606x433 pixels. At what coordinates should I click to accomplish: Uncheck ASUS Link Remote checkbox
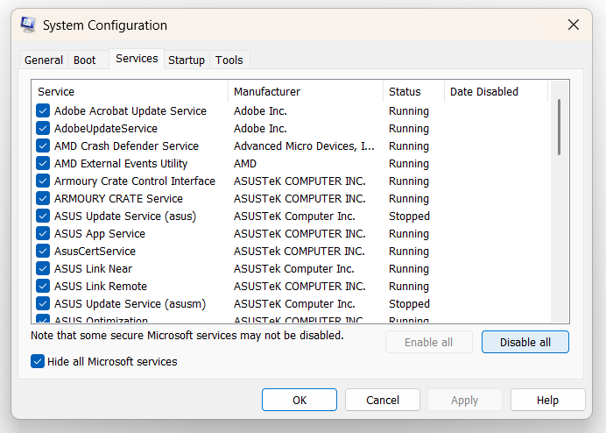43,286
